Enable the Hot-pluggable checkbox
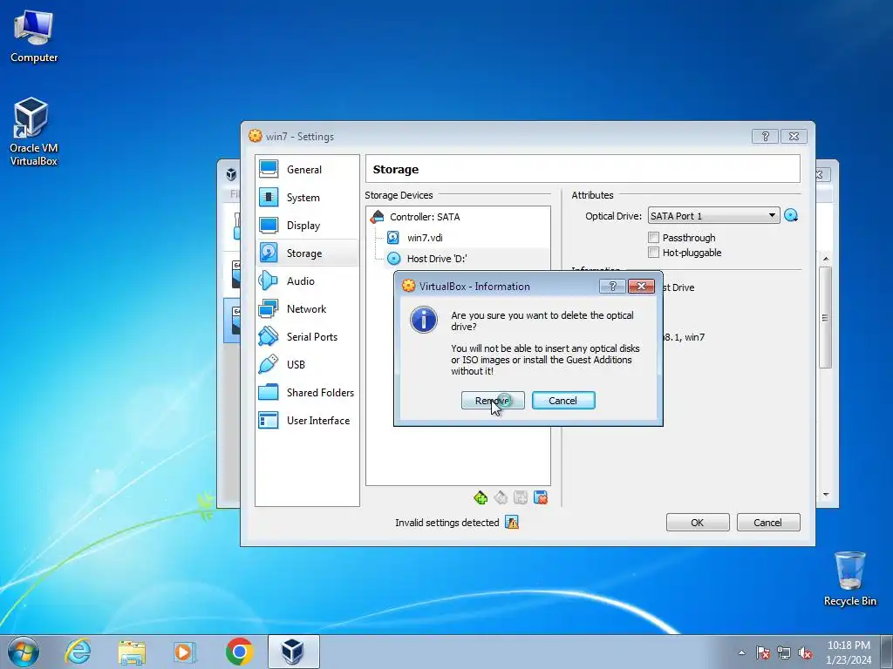Image resolution: width=893 pixels, height=669 pixels. point(654,253)
